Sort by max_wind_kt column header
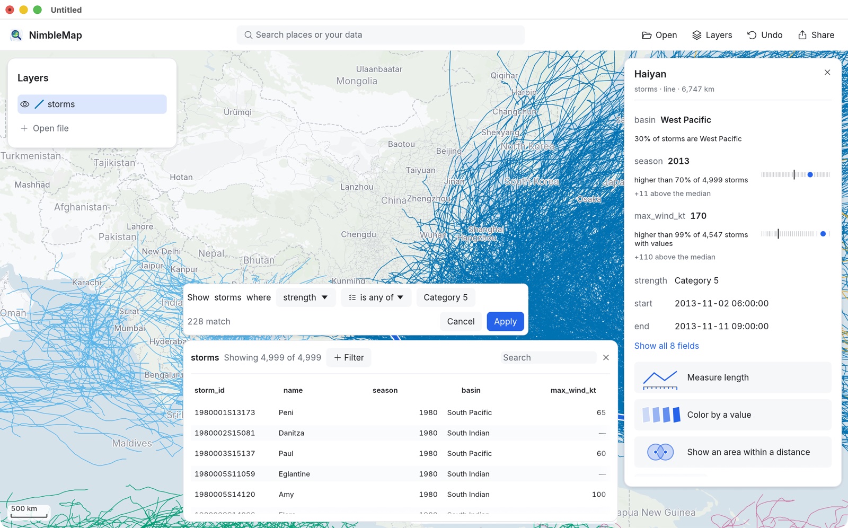The width and height of the screenshot is (848, 528). click(x=573, y=390)
